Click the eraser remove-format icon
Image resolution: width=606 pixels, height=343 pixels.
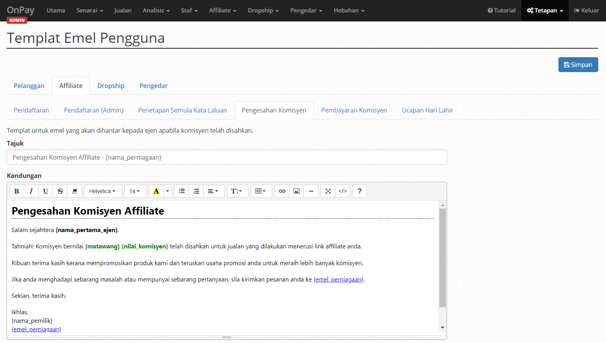[74, 191]
